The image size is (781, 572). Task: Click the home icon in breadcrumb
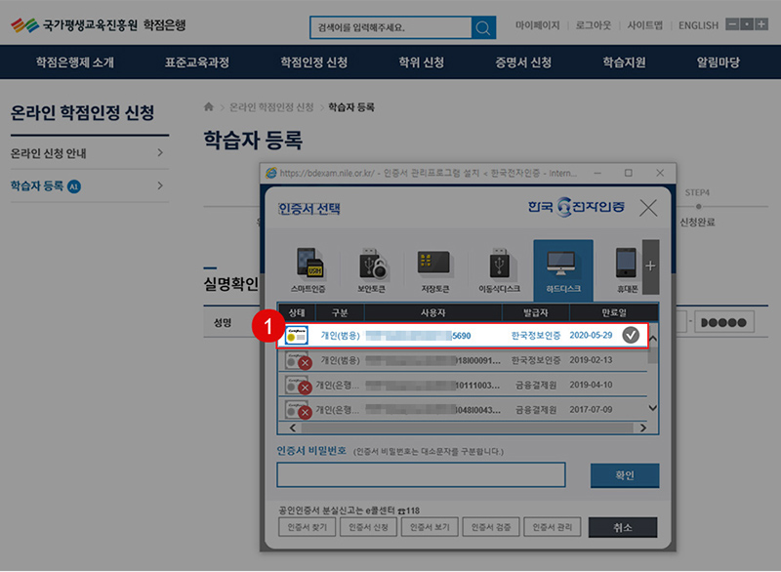click(x=209, y=106)
